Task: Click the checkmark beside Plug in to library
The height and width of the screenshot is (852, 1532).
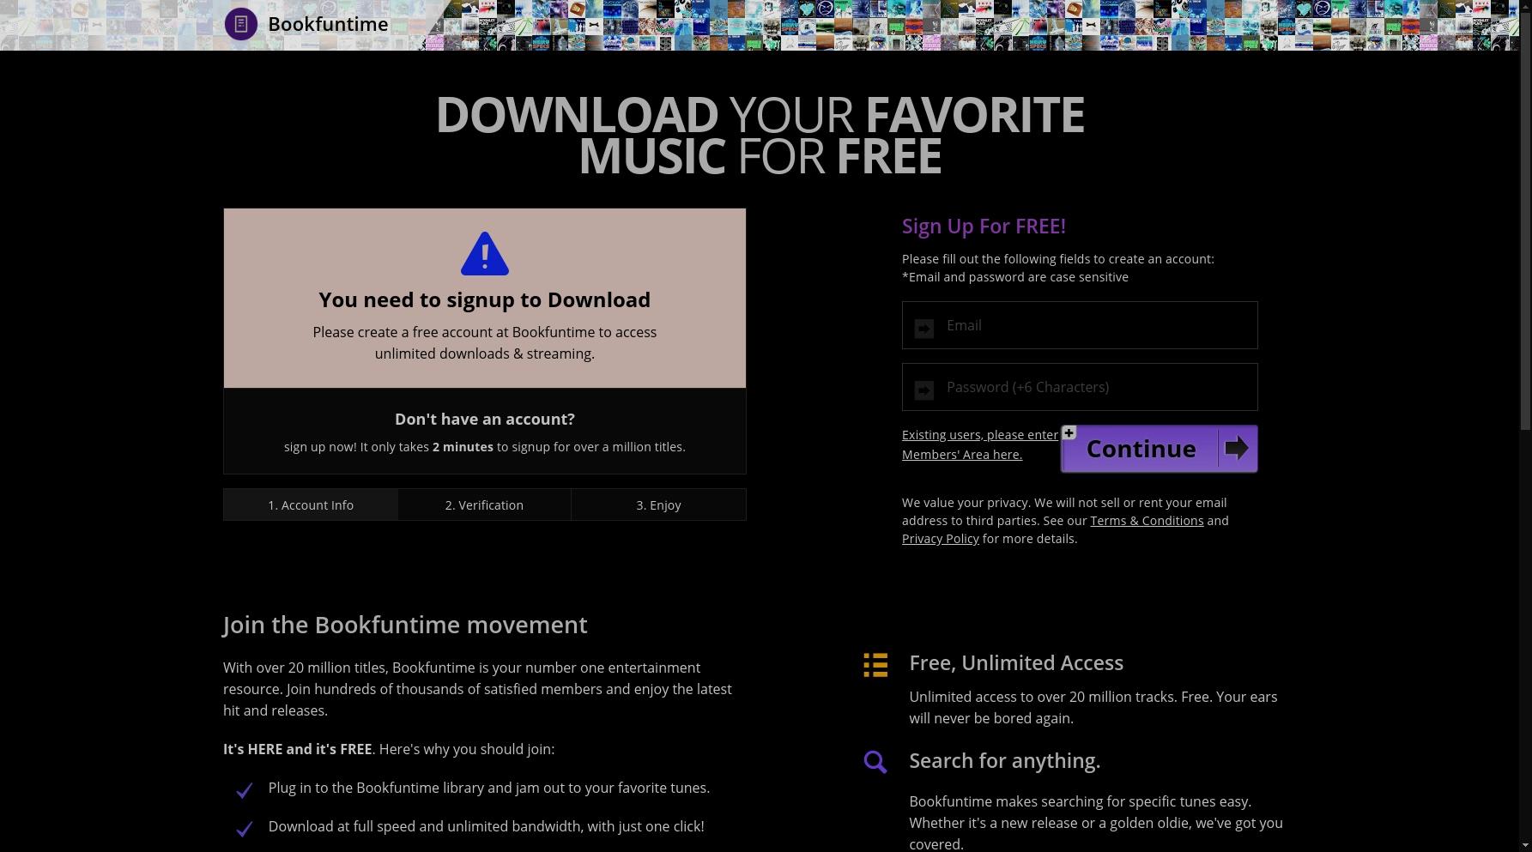Action: (245, 790)
